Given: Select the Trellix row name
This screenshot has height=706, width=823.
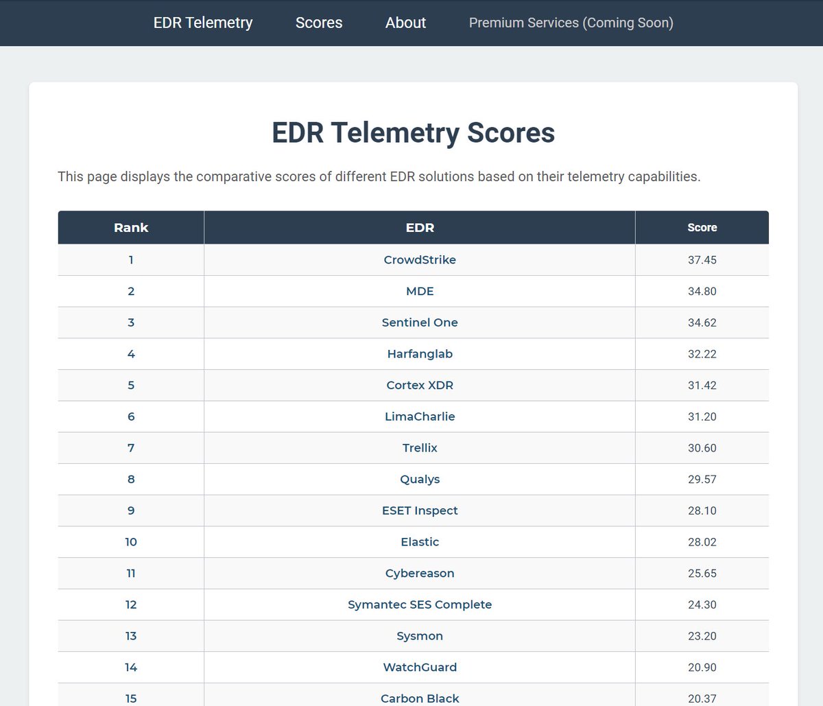Looking at the screenshot, I should point(420,448).
